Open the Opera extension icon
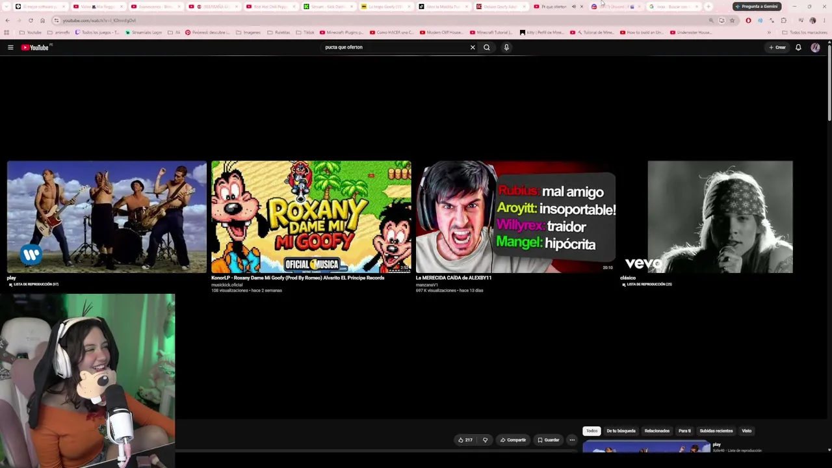Screen dimensions: 832x468 click(748, 20)
